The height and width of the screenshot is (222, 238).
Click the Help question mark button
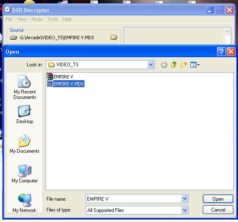[221, 52]
